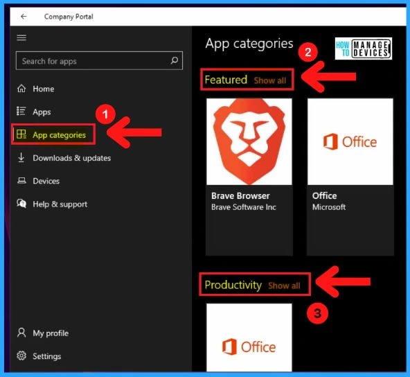Viewport: 410px width, 377px height.
Task: Click the Downloads arrow icon
Action: [x=21, y=157]
